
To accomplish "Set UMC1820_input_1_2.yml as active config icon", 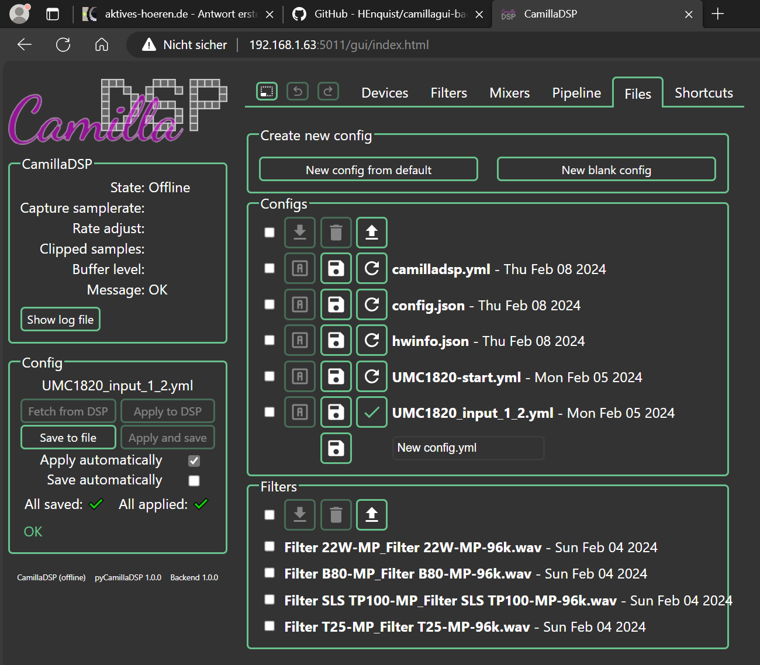I will pyautogui.click(x=300, y=412).
